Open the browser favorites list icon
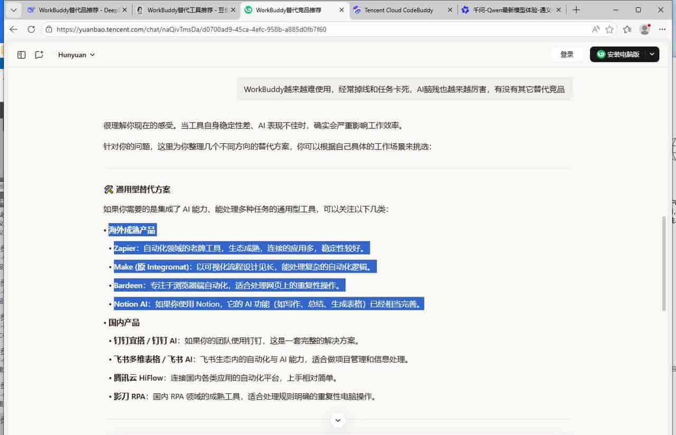 point(627,30)
